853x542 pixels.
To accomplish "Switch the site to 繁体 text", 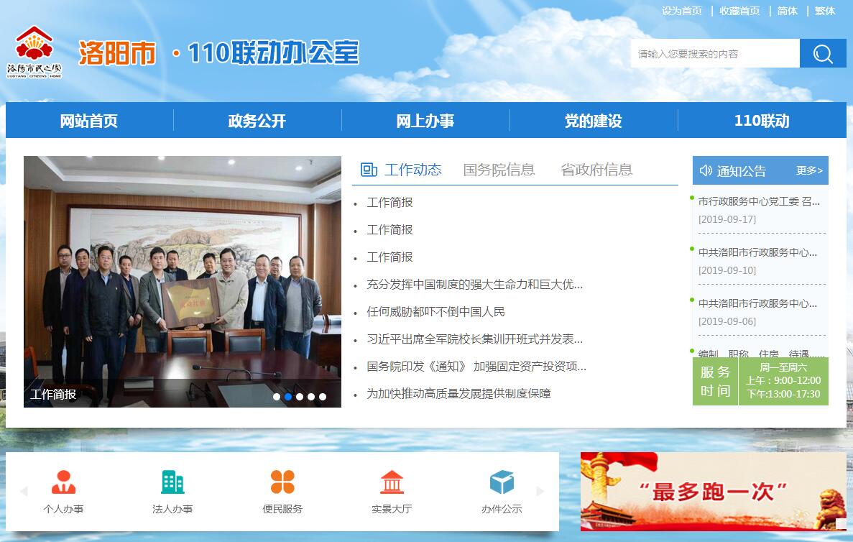I will (x=825, y=11).
